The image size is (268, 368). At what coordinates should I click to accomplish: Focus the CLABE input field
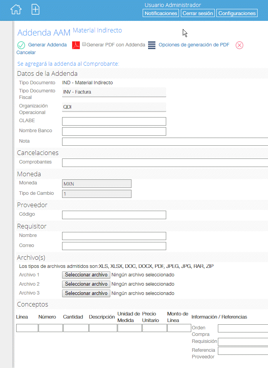point(114,121)
